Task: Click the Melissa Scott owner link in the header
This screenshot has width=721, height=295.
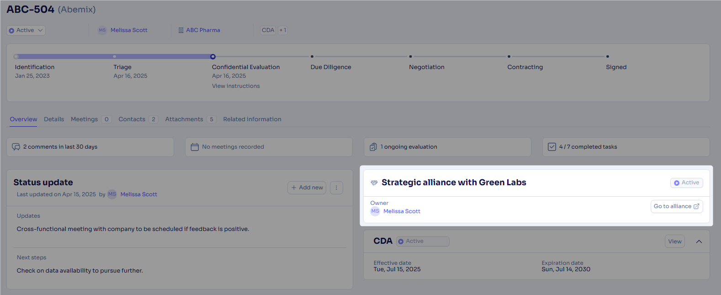Action: coord(129,30)
